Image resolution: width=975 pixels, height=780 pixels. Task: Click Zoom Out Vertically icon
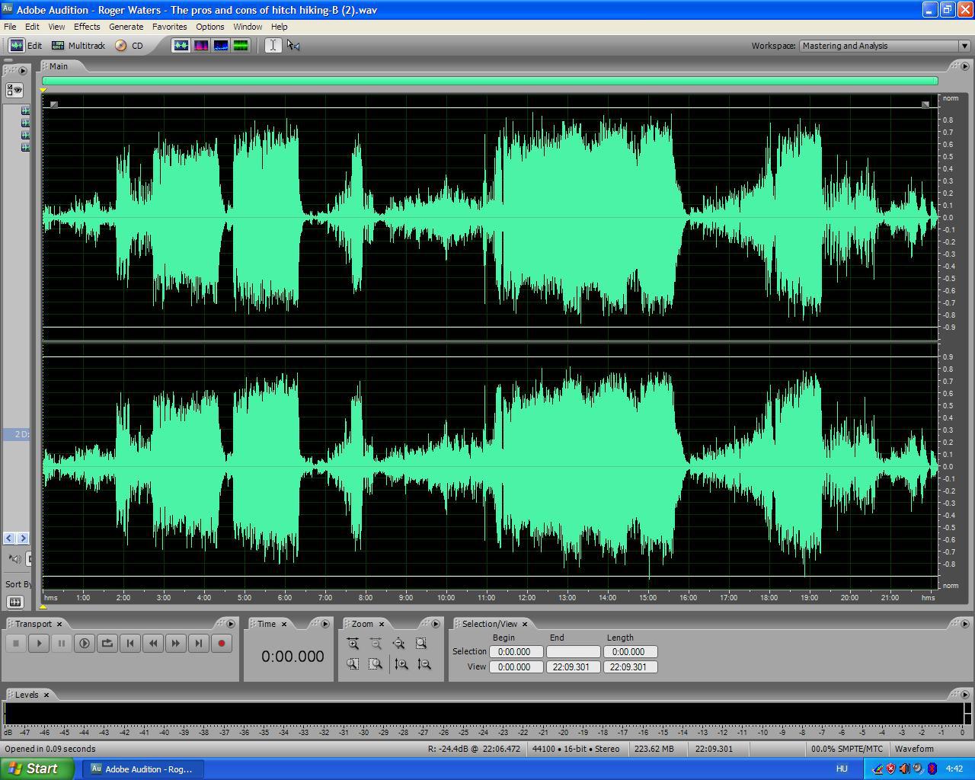click(424, 664)
